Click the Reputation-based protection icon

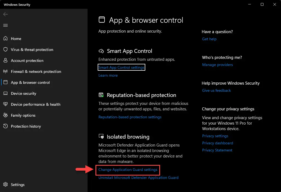[x=101, y=95]
